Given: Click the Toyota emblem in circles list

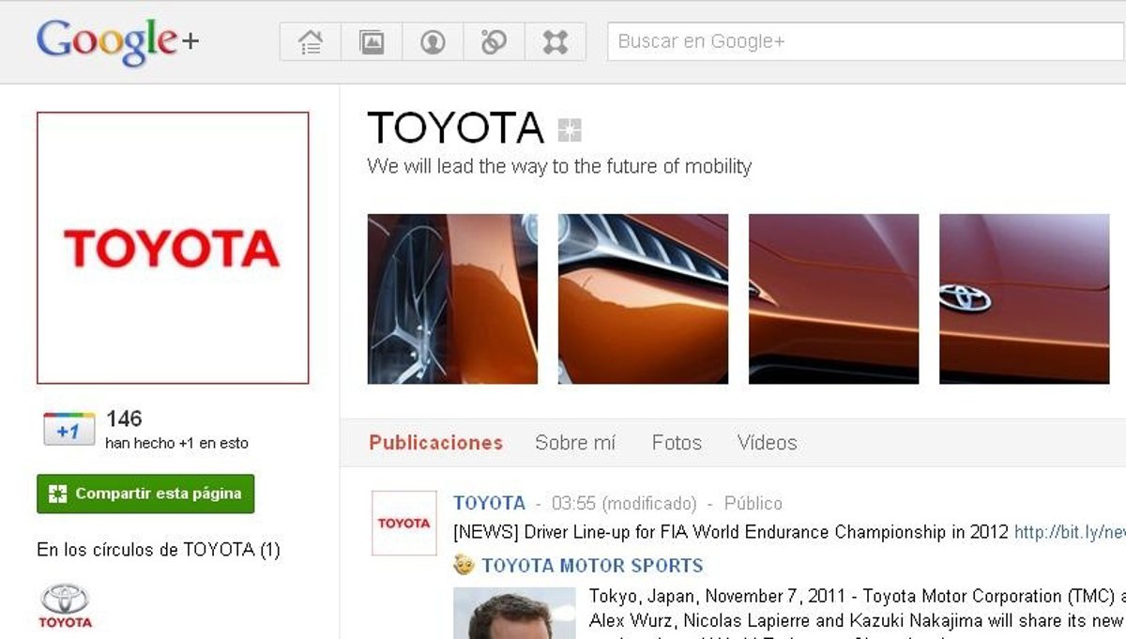Looking at the screenshot, I should tap(65, 605).
